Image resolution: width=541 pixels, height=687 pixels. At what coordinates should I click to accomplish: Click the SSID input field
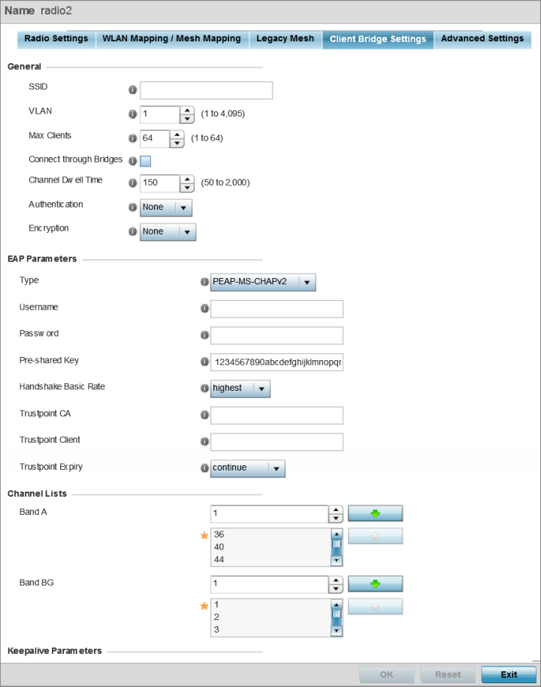coord(207,90)
